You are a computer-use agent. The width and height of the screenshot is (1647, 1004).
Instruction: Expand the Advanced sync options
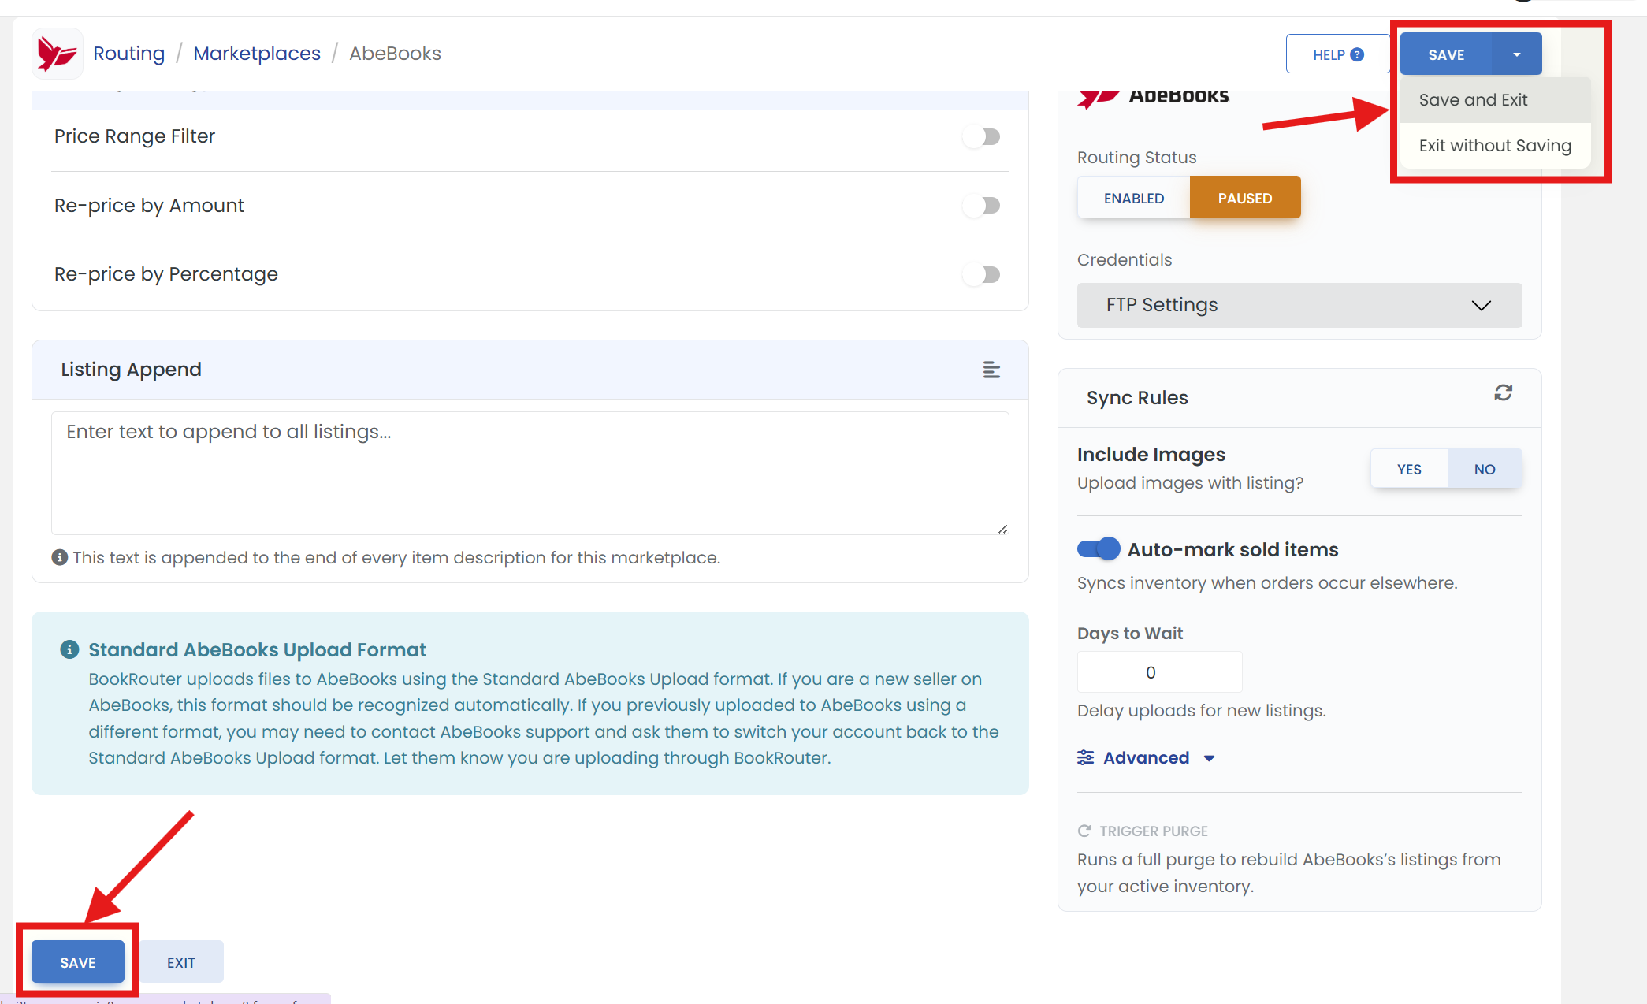[x=1147, y=757]
